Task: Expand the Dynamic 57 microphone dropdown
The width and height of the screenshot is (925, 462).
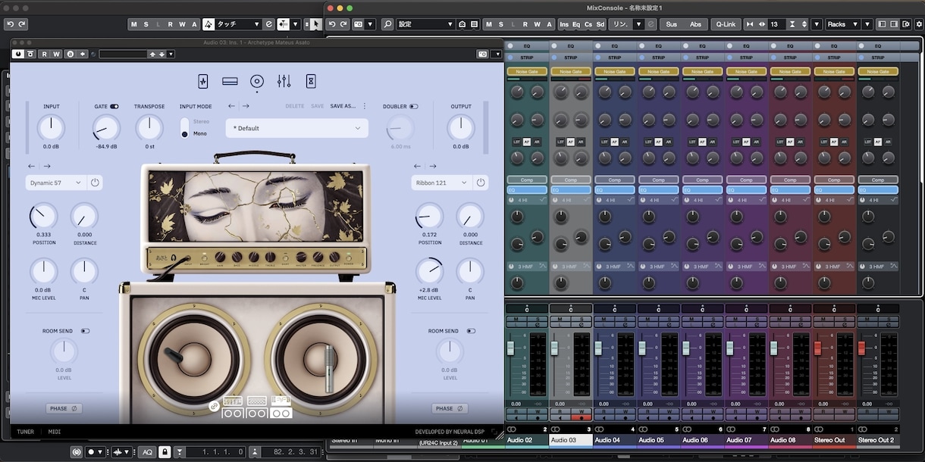Action: [x=56, y=183]
